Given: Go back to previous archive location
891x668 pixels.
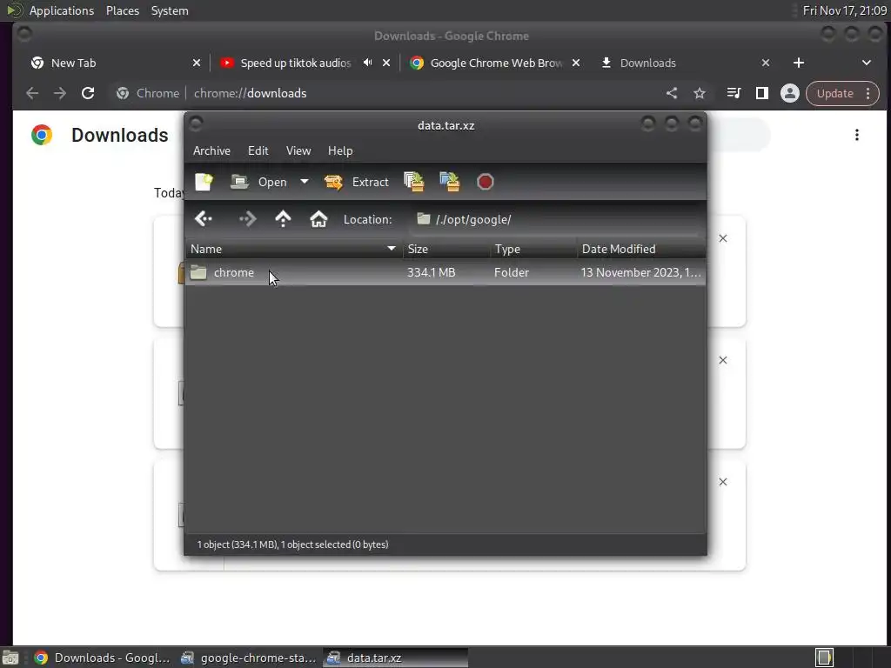Looking at the screenshot, I should click(x=203, y=218).
